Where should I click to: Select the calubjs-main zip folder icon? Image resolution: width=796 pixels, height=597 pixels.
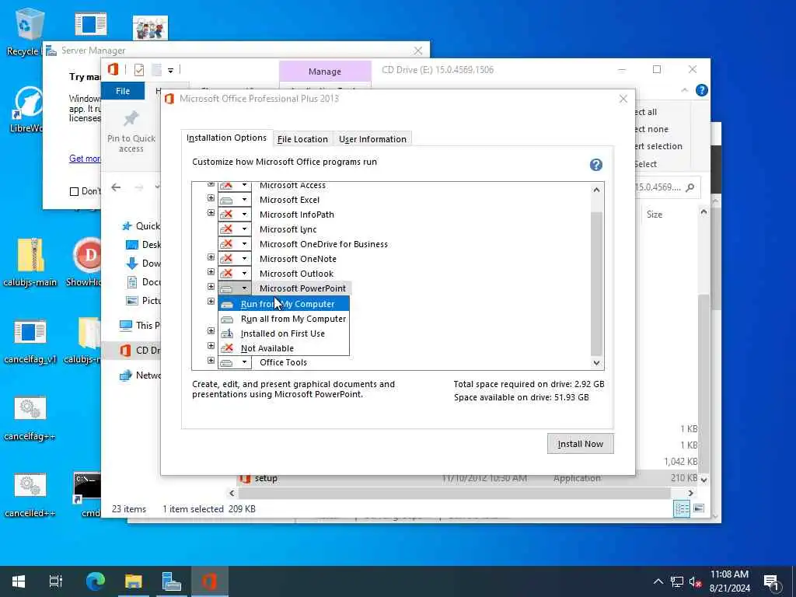pos(30,263)
